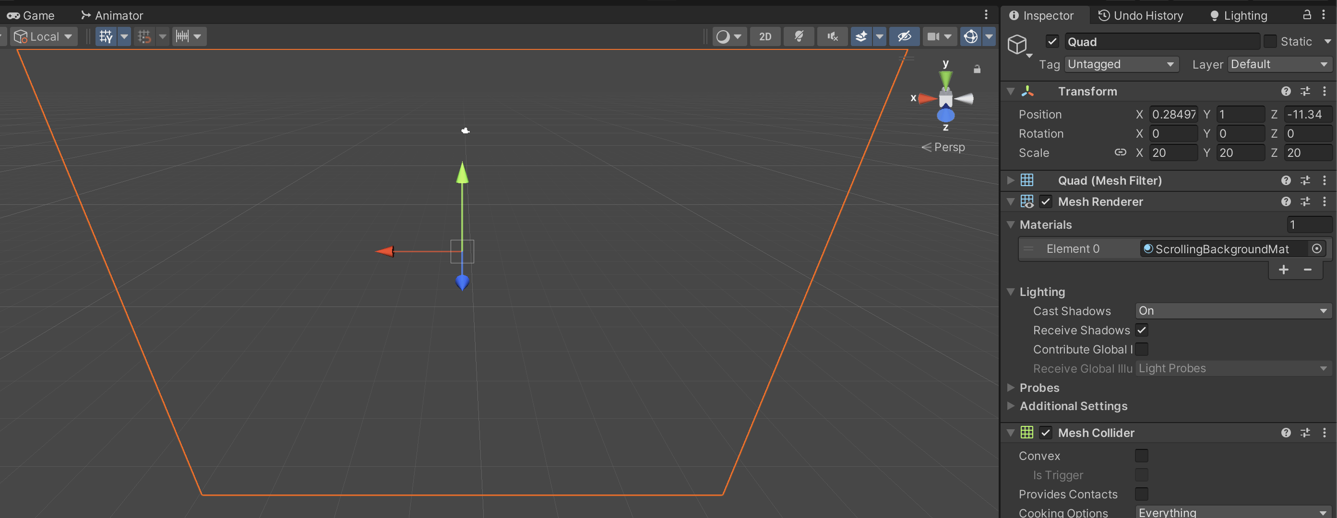Viewport: 1337px width, 518px height.
Task: Toggle 2D view mode button
Action: click(764, 36)
